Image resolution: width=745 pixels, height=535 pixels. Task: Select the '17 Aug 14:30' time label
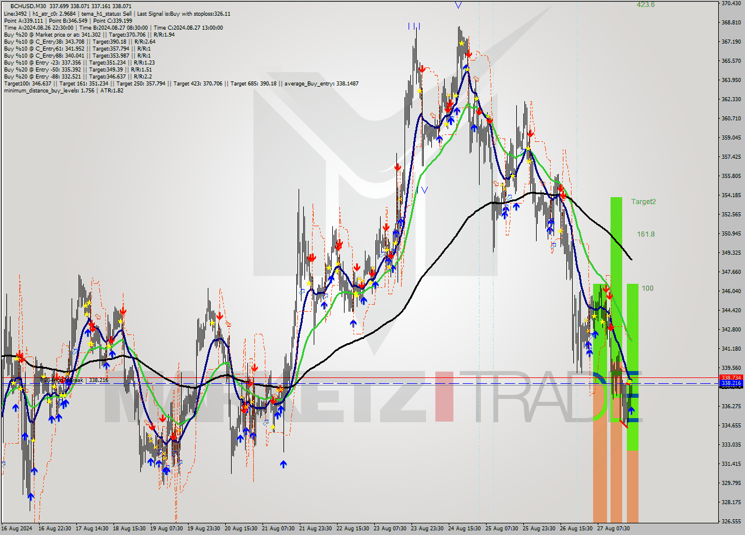point(92,529)
